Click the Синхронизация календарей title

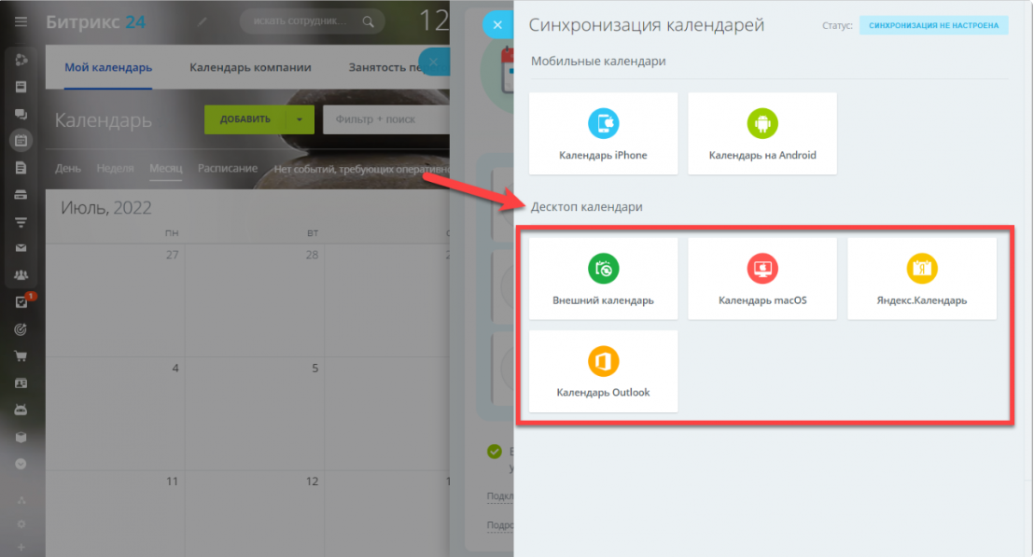(646, 25)
